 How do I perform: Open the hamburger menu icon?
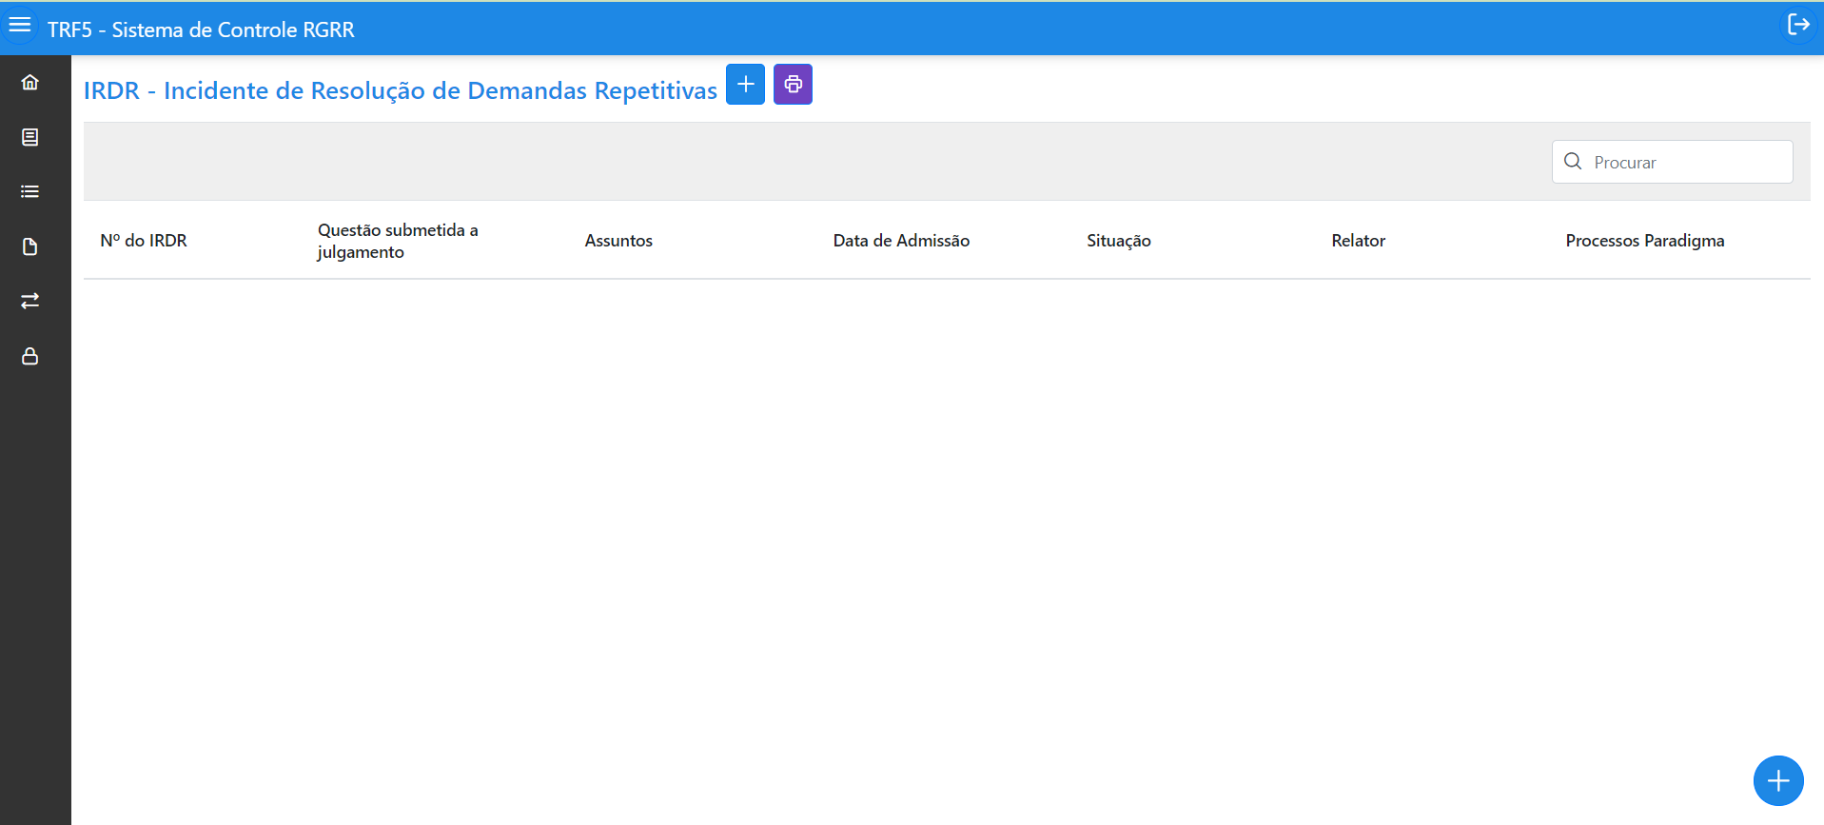click(x=20, y=26)
